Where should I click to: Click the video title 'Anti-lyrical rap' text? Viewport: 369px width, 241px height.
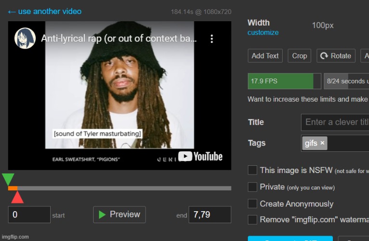[119, 39]
